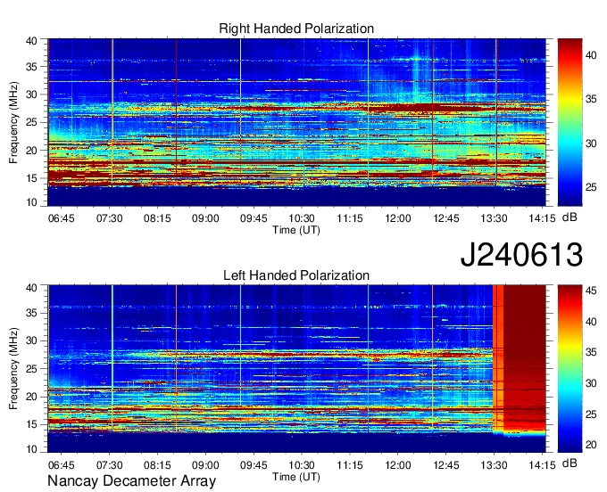Click 10:30 time tick under Left Handed plot
The height and width of the screenshot is (492, 607).
302,465
